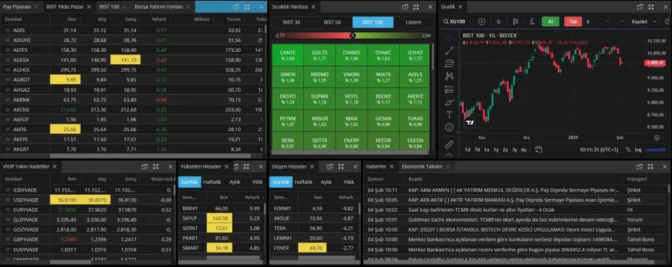Select the crosshair cursor tool in chart
The width and height of the screenshot is (672, 267).
click(449, 38)
